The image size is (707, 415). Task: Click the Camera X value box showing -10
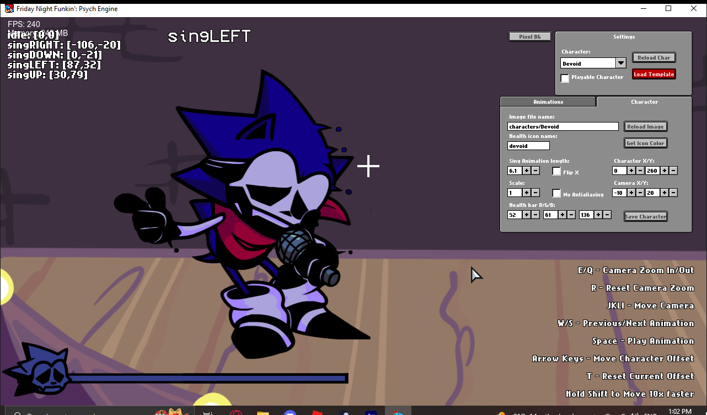coord(619,193)
